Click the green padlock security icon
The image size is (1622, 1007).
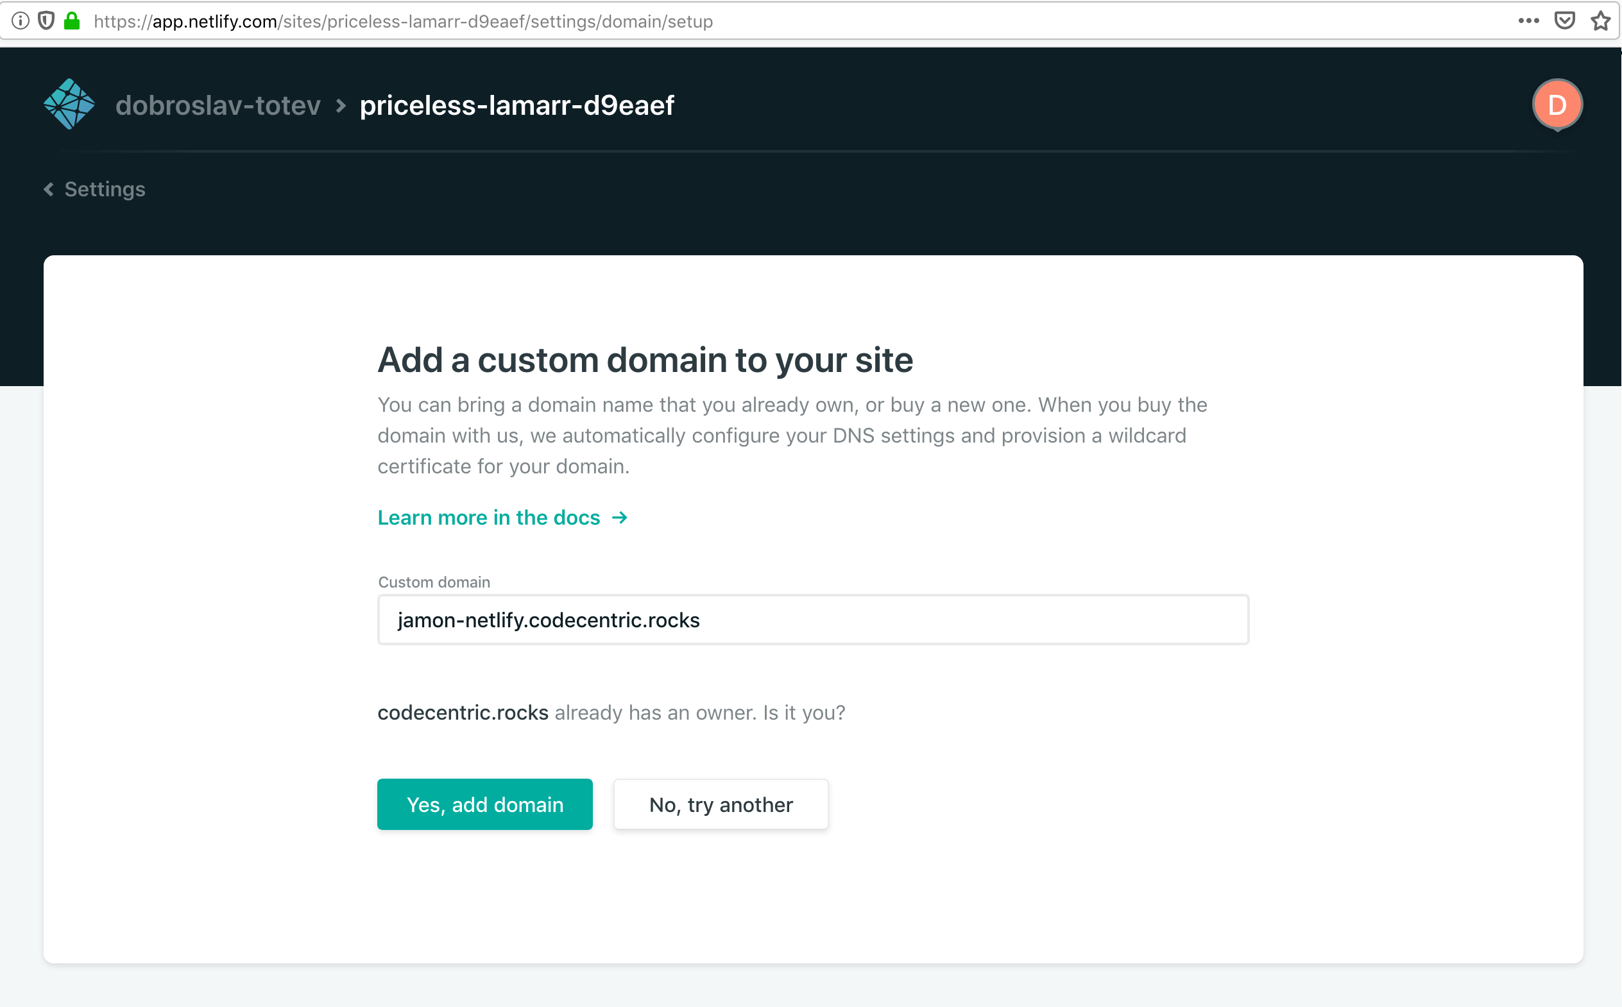click(72, 21)
